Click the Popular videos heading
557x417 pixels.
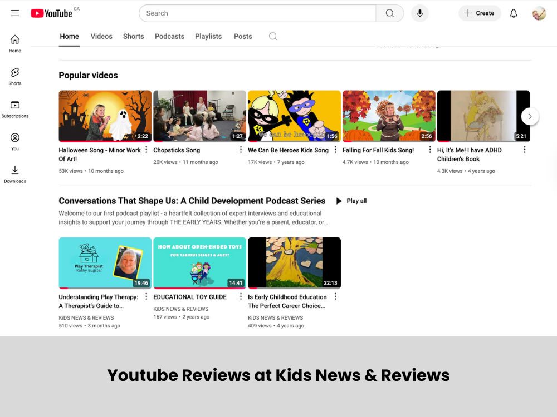(x=88, y=75)
